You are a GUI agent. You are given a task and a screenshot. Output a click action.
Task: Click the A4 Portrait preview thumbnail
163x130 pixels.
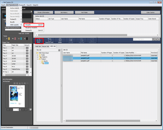tap(17, 96)
